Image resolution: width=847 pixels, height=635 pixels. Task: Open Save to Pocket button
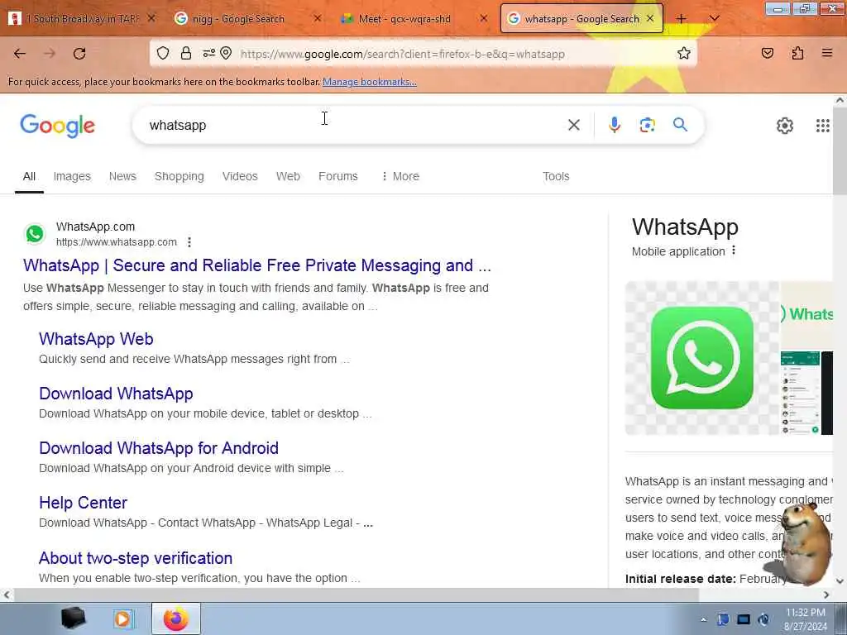point(768,53)
